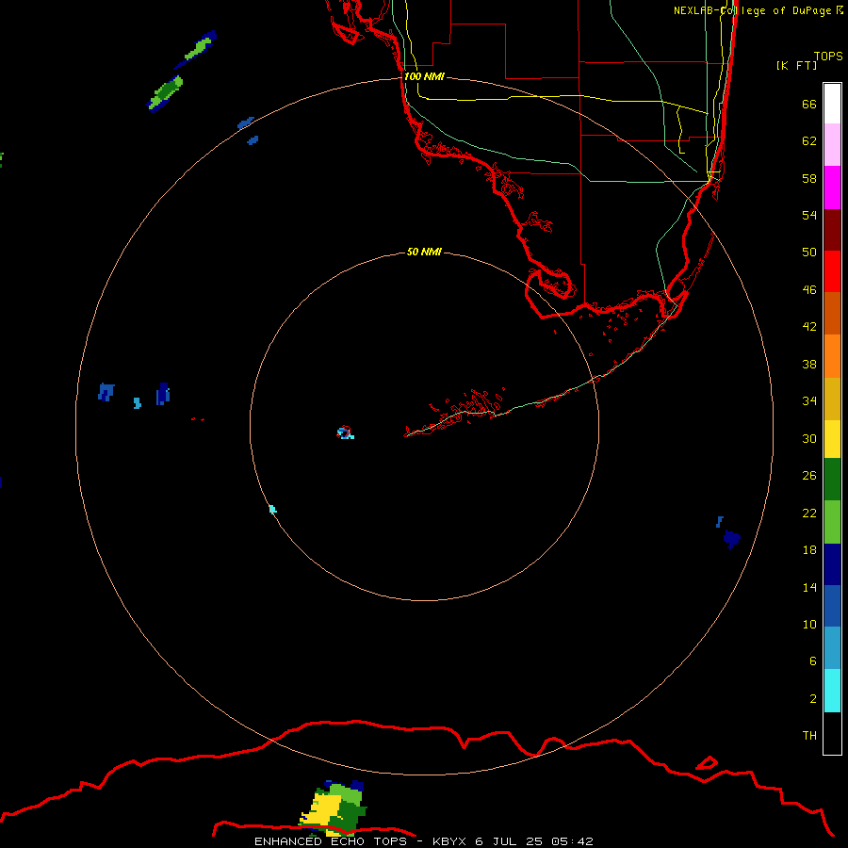Select the bright red legend swatch
848x848 pixels.
pyautogui.click(x=832, y=271)
